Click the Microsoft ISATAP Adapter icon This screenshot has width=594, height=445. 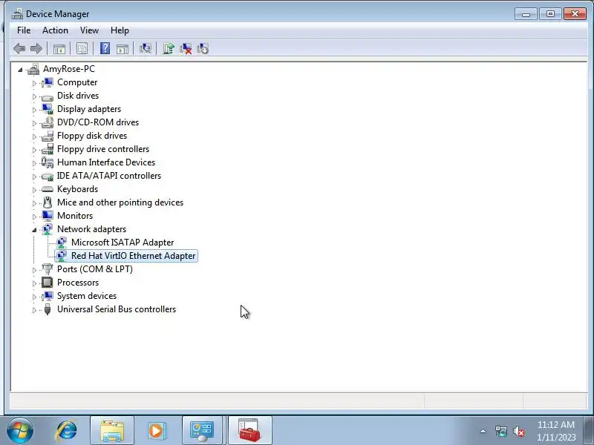click(62, 243)
